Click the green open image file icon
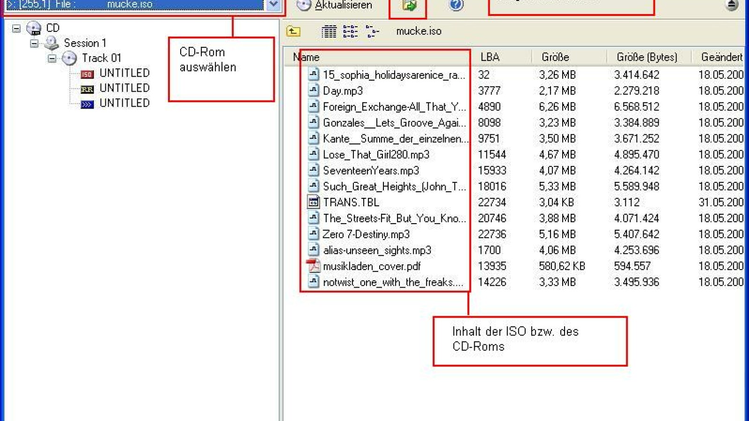 [x=409, y=6]
